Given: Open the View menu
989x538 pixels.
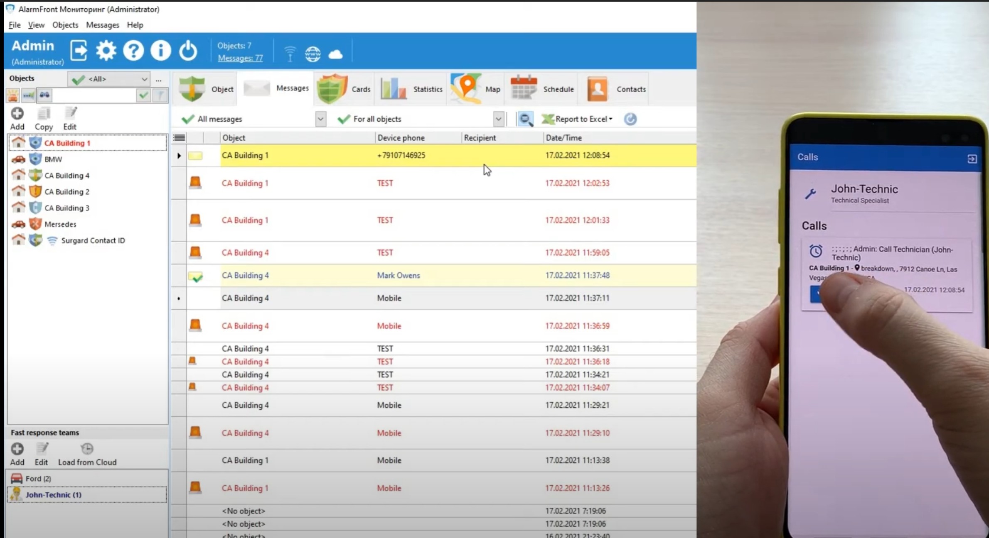Looking at the screenshot, I should tap(36, 25).
